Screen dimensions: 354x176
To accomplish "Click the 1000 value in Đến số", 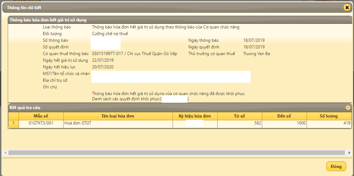I will tap(301, 123).
